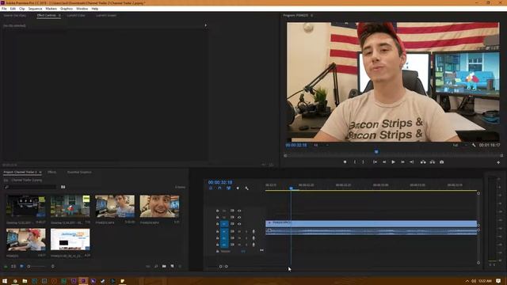Switch Project panel to list view
Viewport: 507px width, 285px height.
[x=13, y=266]
